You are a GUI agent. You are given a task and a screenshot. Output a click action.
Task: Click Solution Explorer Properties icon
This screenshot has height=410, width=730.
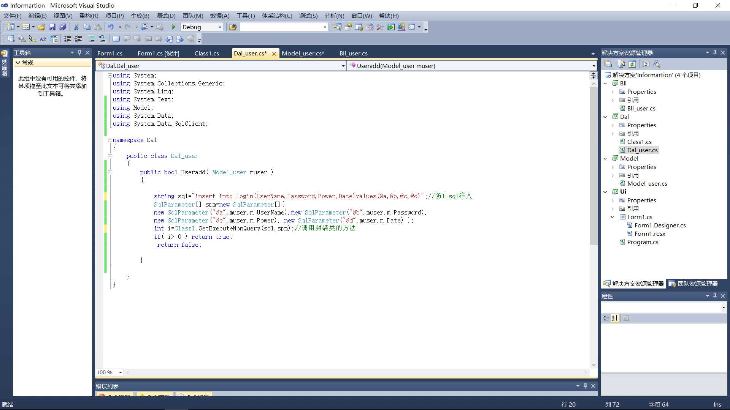point(608,64)
